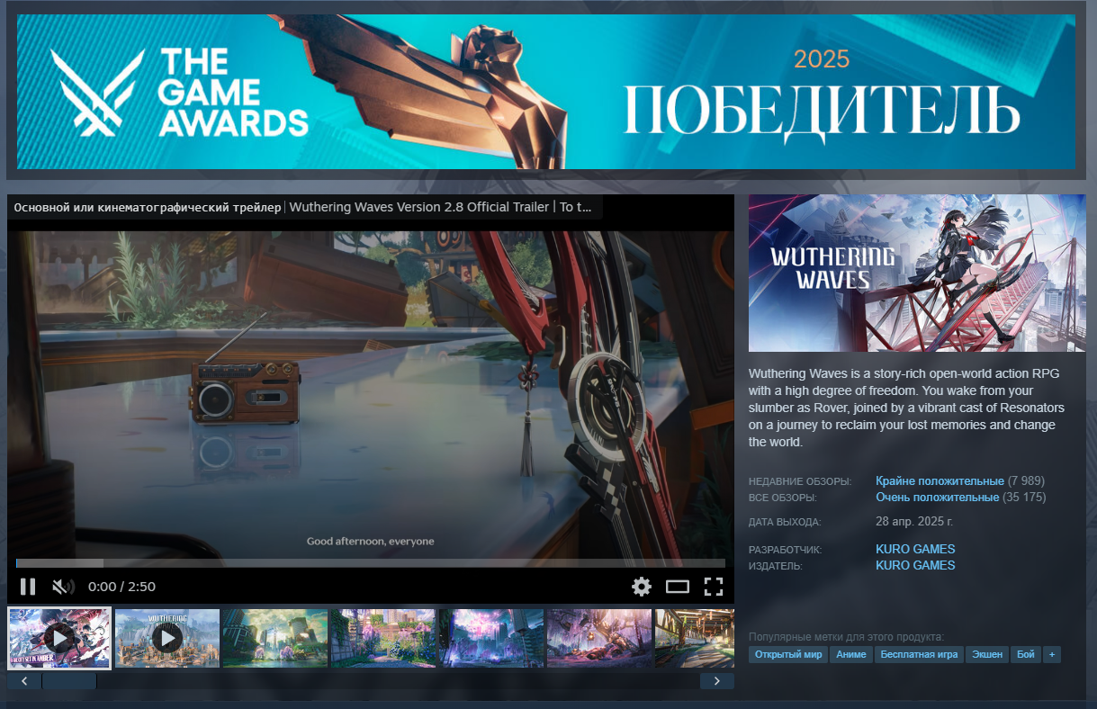Unmute the trailer audio speaker icon
The width and height of the screenshot is (1097, 709).
[x=63, y=587]
